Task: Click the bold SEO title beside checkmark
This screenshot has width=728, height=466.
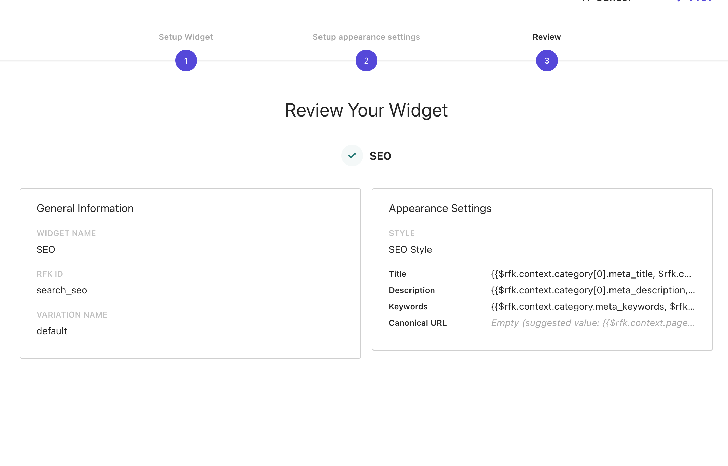Action: pyautogui.click(x=380, y=156)
